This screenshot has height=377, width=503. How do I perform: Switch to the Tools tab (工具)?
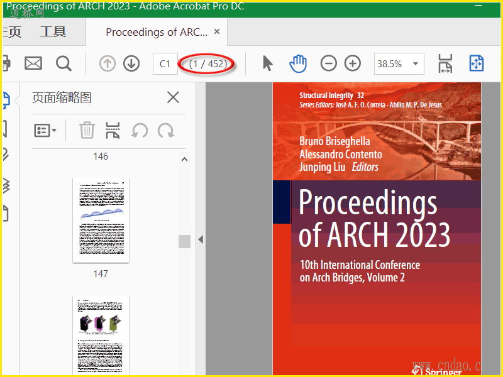[53, 32]
